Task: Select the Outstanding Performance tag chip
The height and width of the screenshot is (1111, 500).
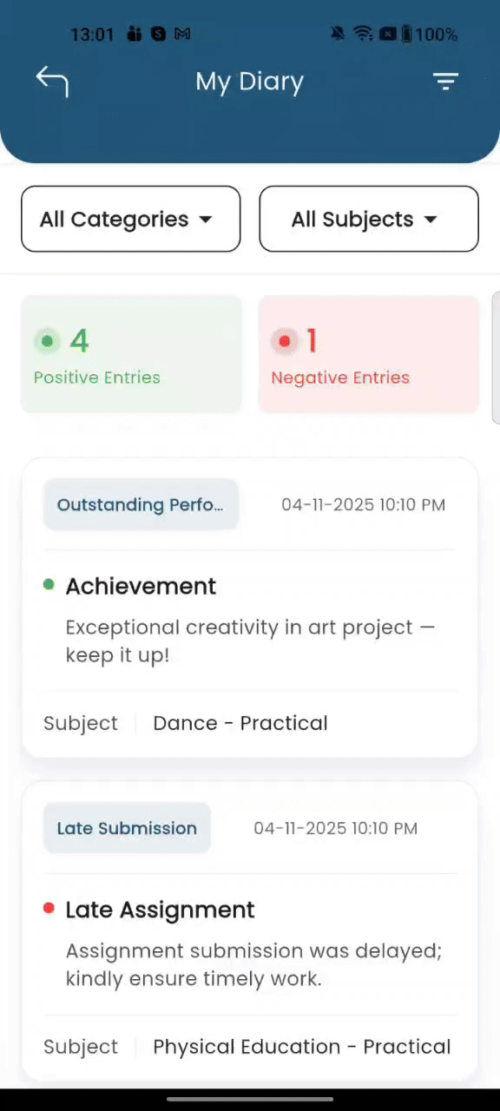Action: pos(141,504)
